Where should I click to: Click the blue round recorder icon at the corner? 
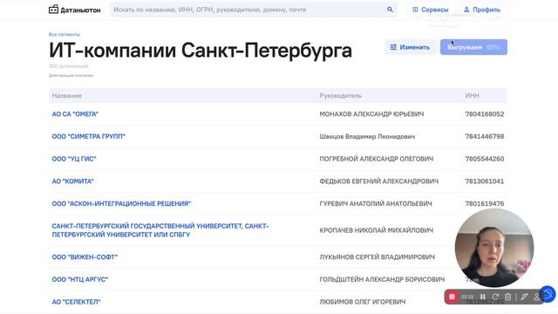pos(548,294)
